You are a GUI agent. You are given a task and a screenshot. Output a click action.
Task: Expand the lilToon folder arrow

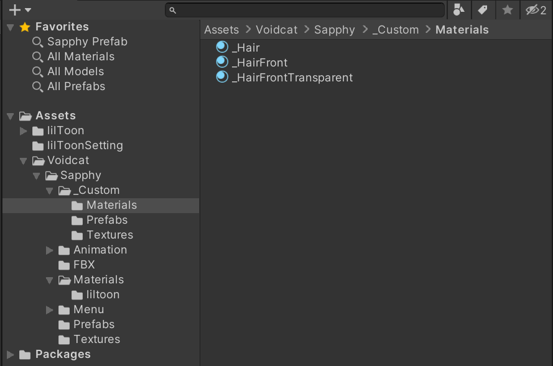(x=24, y=130)
